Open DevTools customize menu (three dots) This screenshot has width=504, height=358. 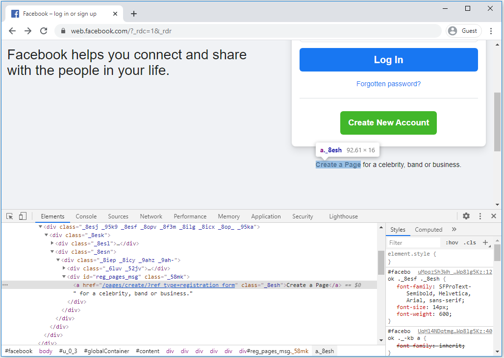(x=480, y=216)
